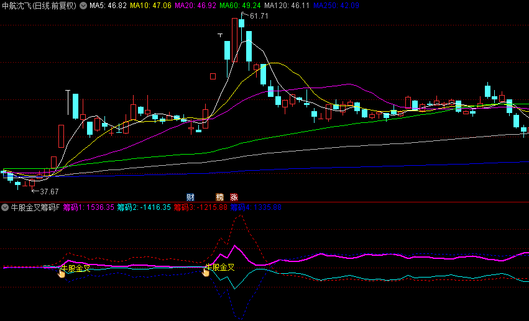Click the 牛股金叉筹码F indicator name
The height and width of the screenshot is (321, 529).
[x=35, y=207]
